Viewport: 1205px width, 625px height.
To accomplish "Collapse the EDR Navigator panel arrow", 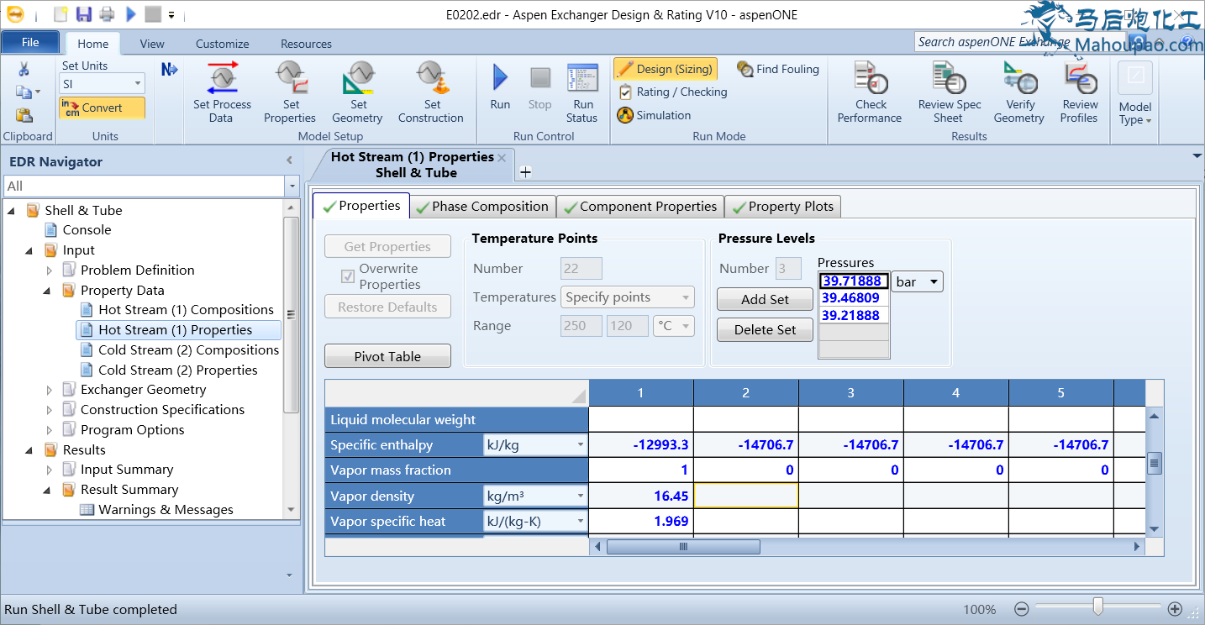I will [x=289, y=160].
